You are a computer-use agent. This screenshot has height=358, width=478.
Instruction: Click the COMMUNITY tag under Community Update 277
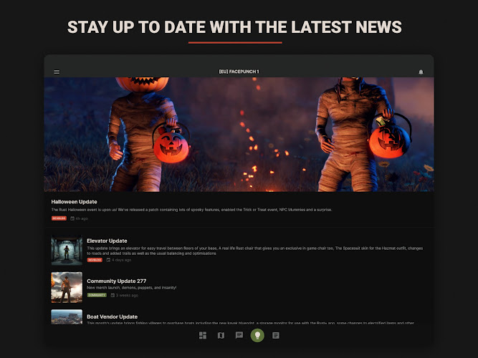tap(97, 295)
